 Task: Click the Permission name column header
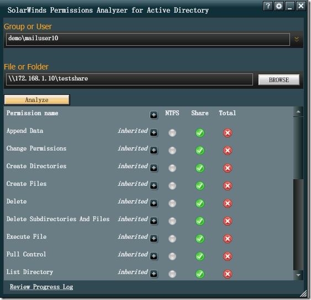[33, 113]
